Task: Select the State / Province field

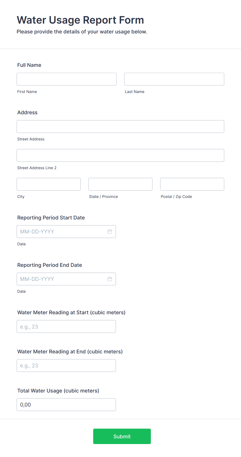Action: [120, 184]
